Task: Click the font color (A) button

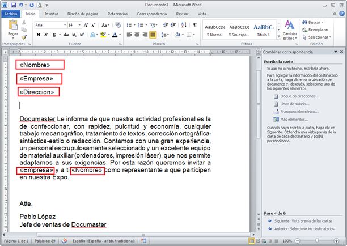Action: (x=115, y=35)
